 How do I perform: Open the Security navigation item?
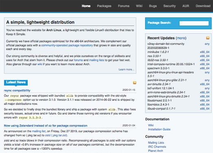[169, 6]
